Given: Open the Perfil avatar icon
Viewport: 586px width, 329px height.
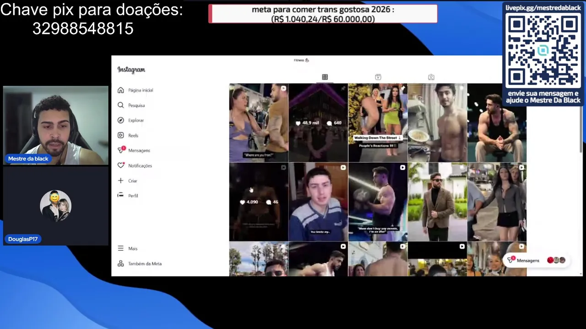Looking at the screenshot, I should [120, 195].
